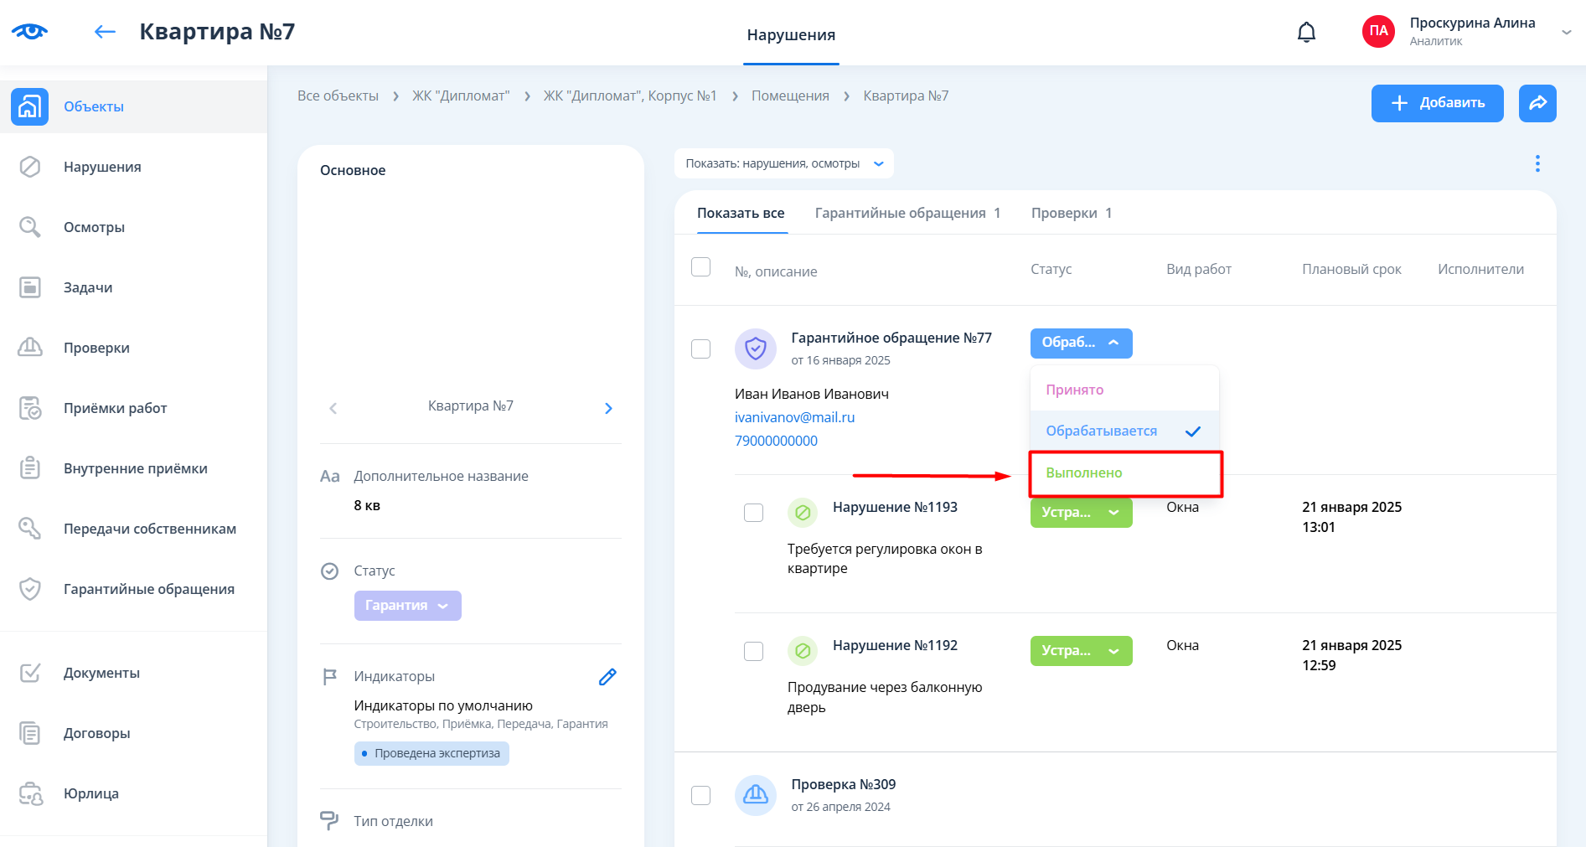This screenshot has height=847, width=1586.
Task: Go to Приёмки работ in the sidebar
Action: click(x=115, y=408)
